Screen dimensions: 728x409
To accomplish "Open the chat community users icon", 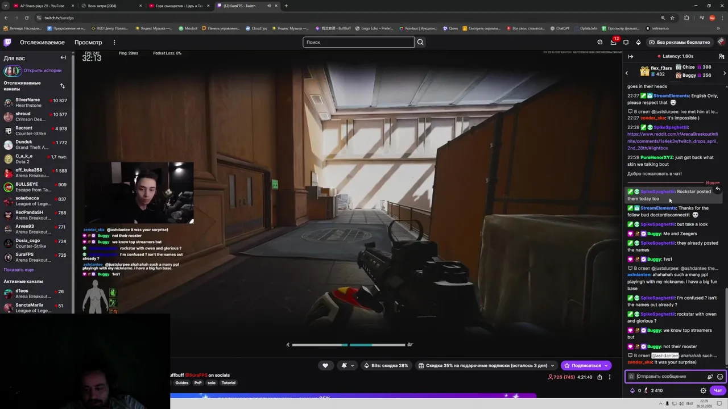I will pos(721,56).
